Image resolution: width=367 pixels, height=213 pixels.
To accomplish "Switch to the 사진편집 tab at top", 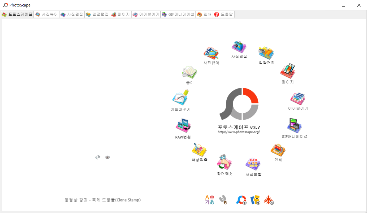I will pos(72,15).
